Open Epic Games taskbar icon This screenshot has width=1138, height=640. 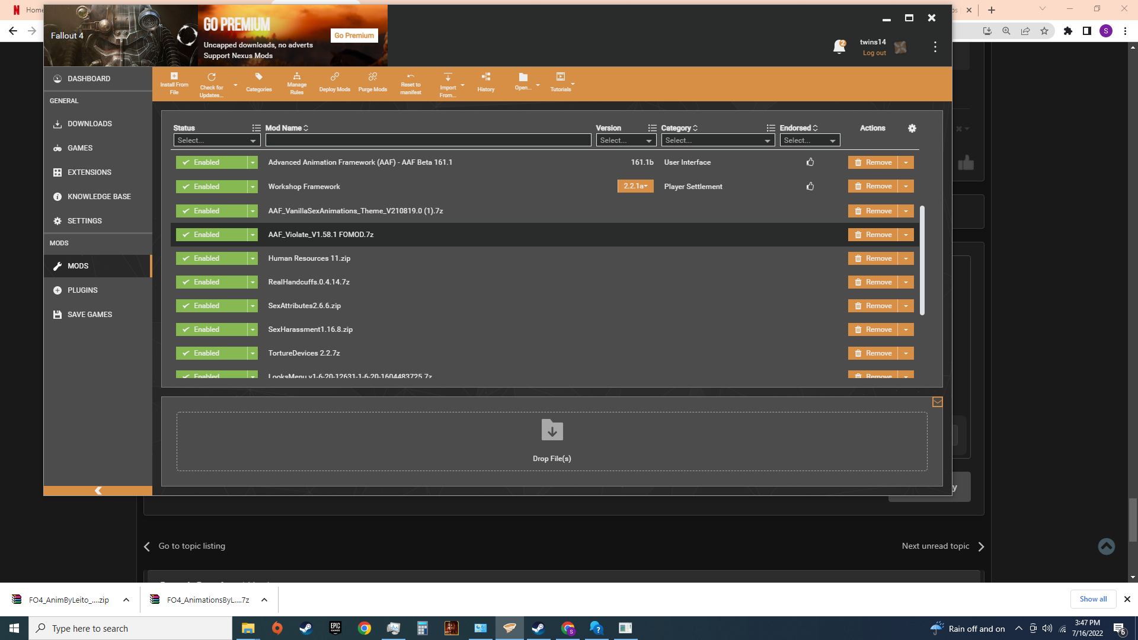click(x=335, y=628)
